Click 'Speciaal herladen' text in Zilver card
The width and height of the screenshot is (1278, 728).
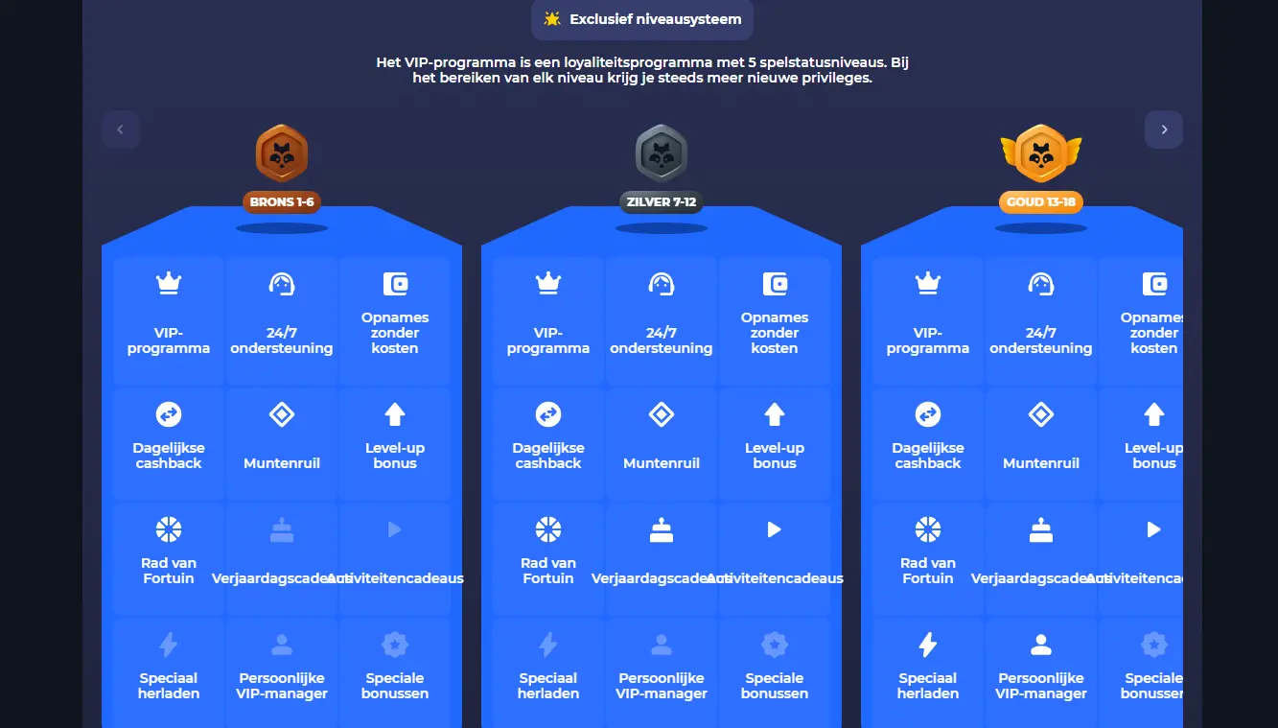point(548,686)
